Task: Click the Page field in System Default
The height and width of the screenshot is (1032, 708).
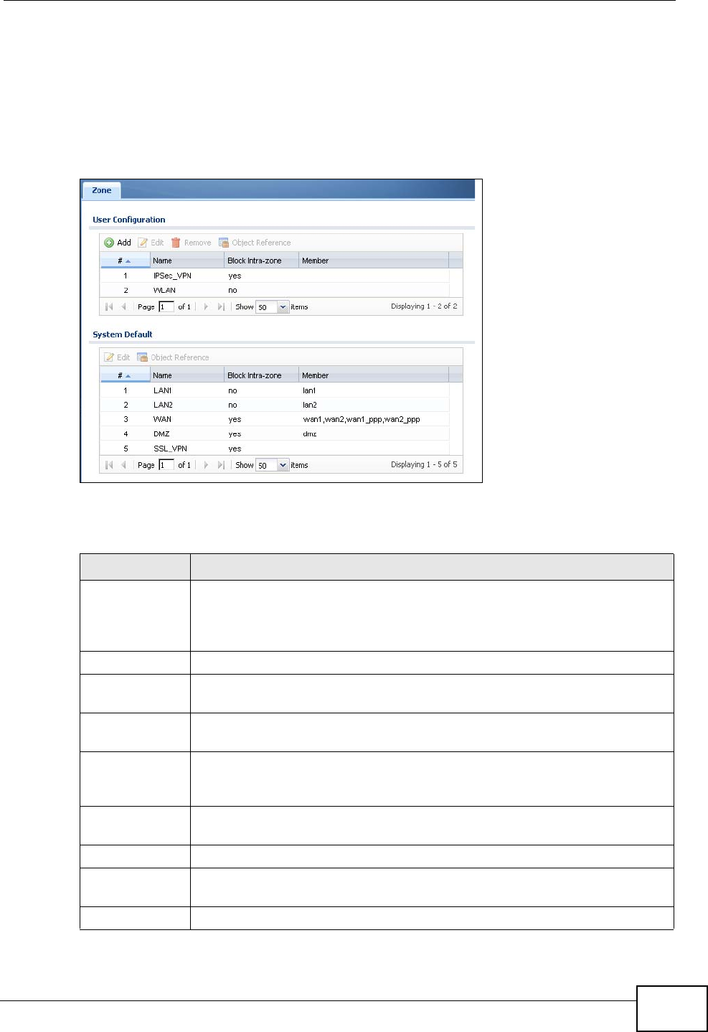Action: [x=166, y=465]
